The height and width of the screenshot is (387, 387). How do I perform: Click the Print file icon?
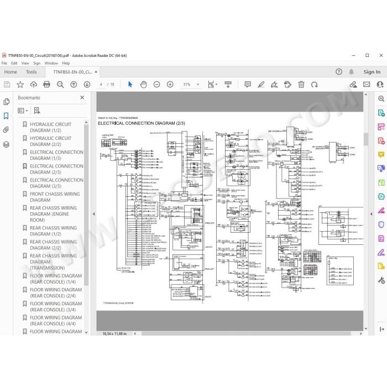point(46,85)
